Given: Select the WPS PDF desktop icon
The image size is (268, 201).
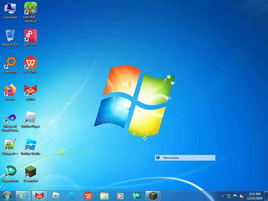Looking at the screenshot, I should point(30,38).
